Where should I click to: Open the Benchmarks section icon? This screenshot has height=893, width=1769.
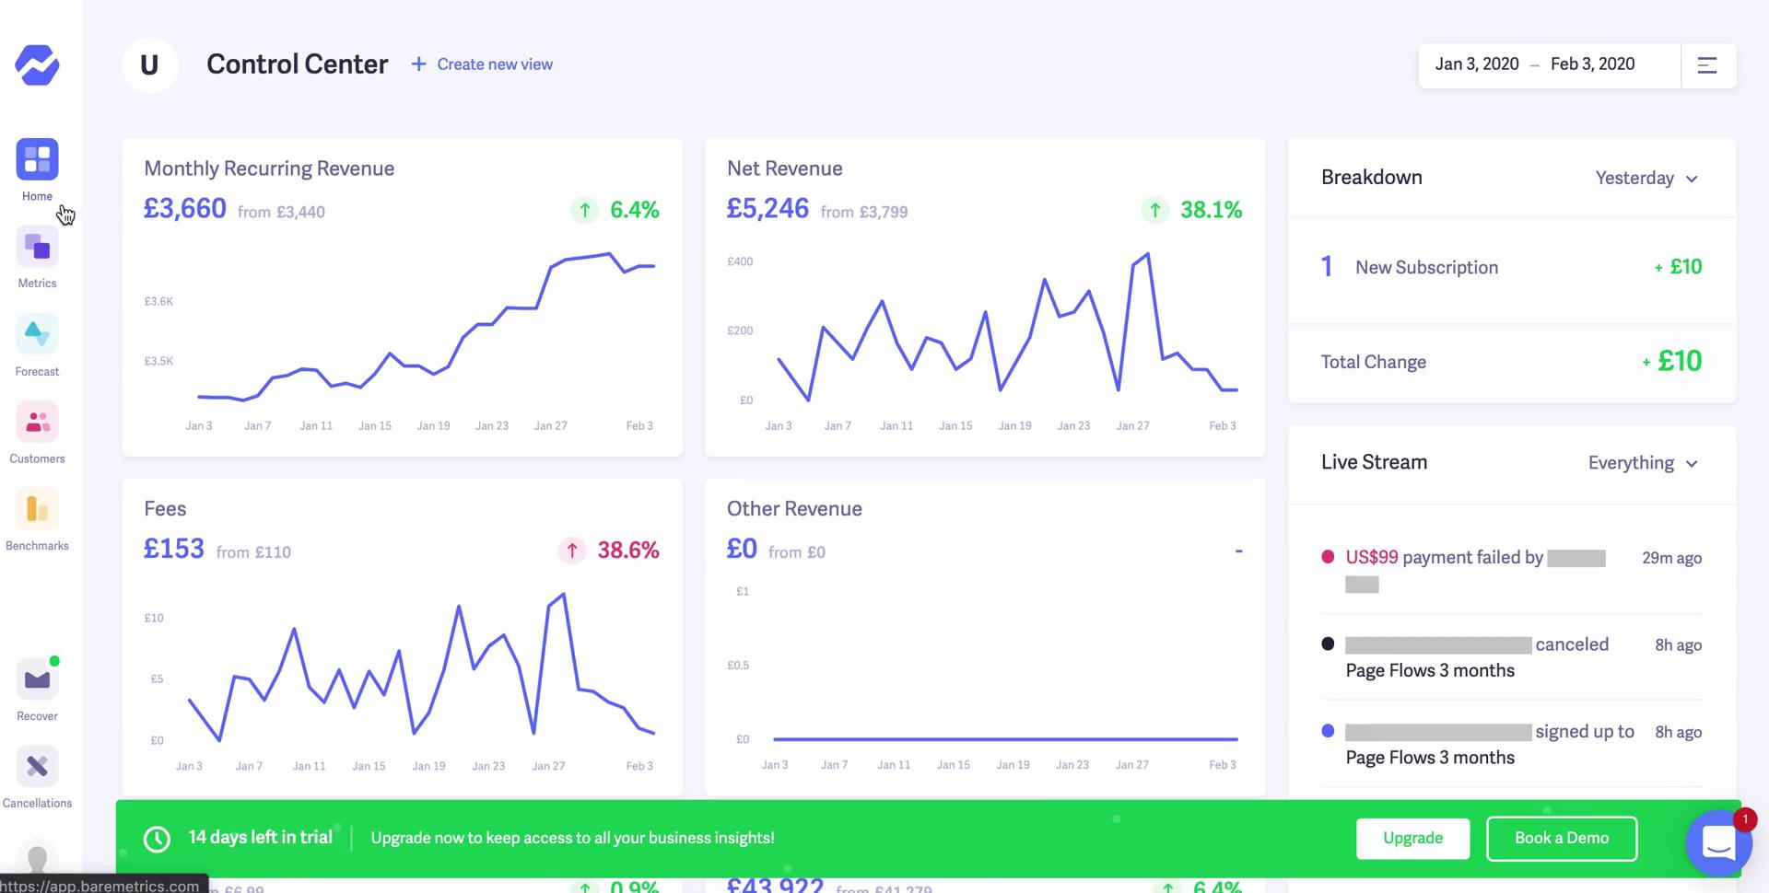coord(37,509)
